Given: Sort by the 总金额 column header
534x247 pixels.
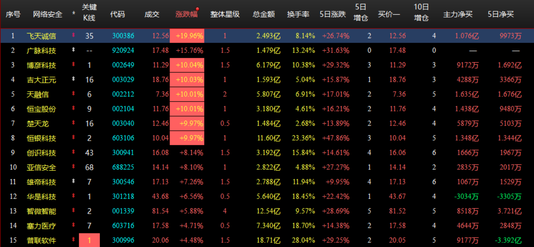Looking at the screenshot, I should [264, 14].
